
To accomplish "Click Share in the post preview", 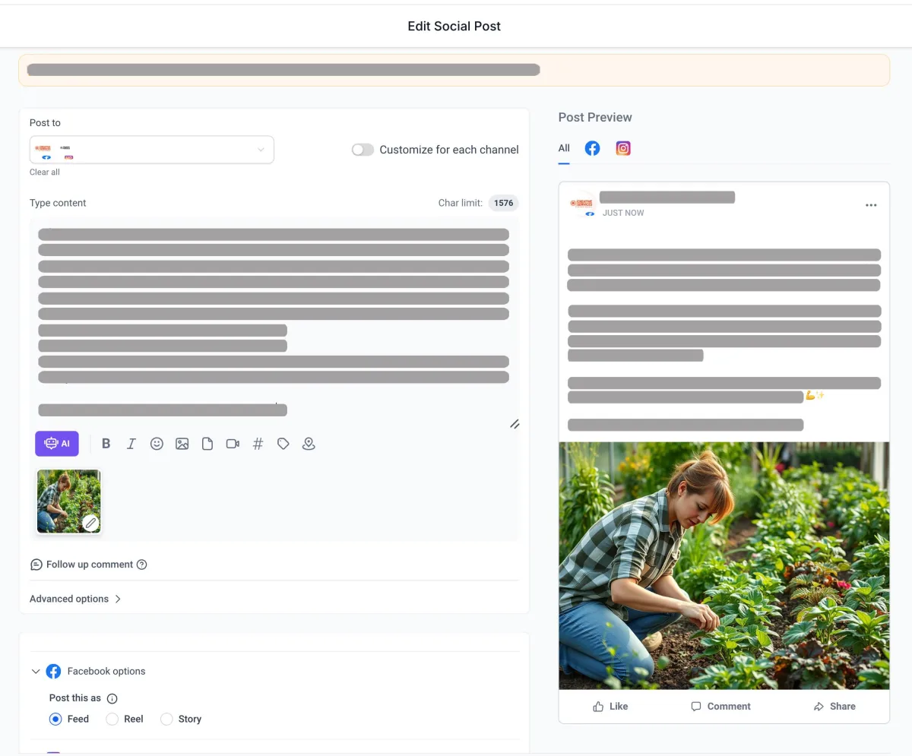I will 834,707.
